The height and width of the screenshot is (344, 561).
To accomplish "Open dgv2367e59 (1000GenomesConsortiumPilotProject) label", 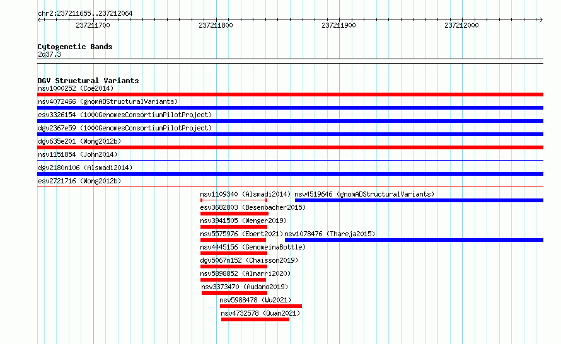I will (125, 128).
